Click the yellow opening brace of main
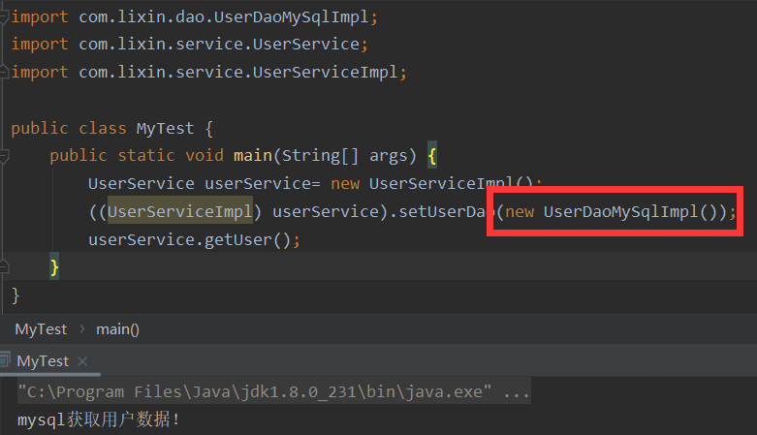 tap(432, 156)
